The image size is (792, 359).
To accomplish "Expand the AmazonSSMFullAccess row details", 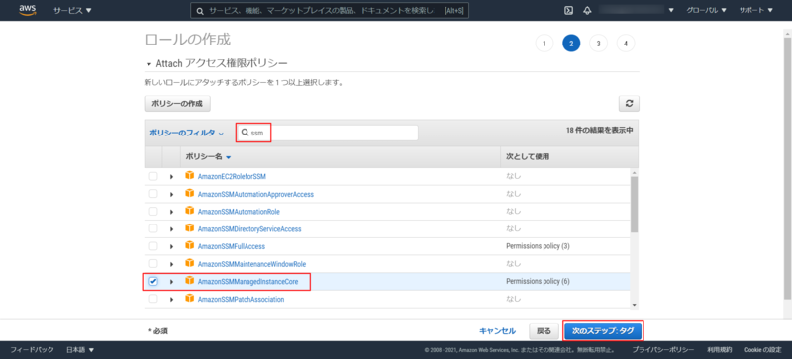I will click(x=171, y=247).
